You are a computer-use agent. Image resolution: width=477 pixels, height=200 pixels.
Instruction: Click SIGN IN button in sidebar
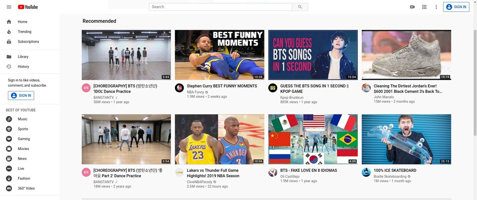click(21, 96)
